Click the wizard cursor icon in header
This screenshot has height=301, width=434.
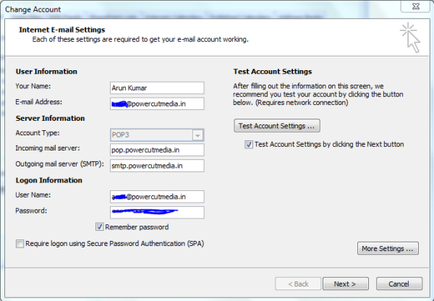click(410, 38)
